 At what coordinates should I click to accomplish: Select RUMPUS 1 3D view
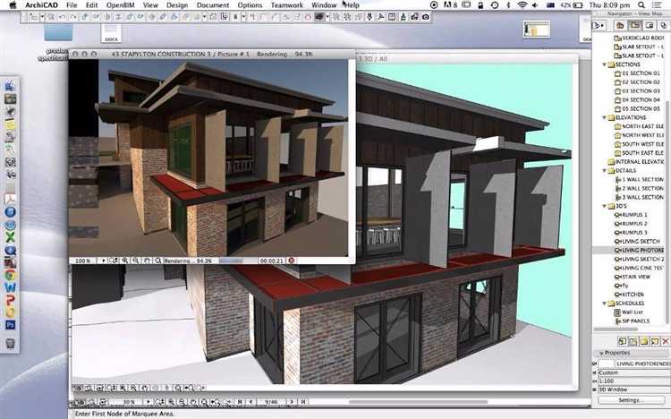tap(631, 215)
